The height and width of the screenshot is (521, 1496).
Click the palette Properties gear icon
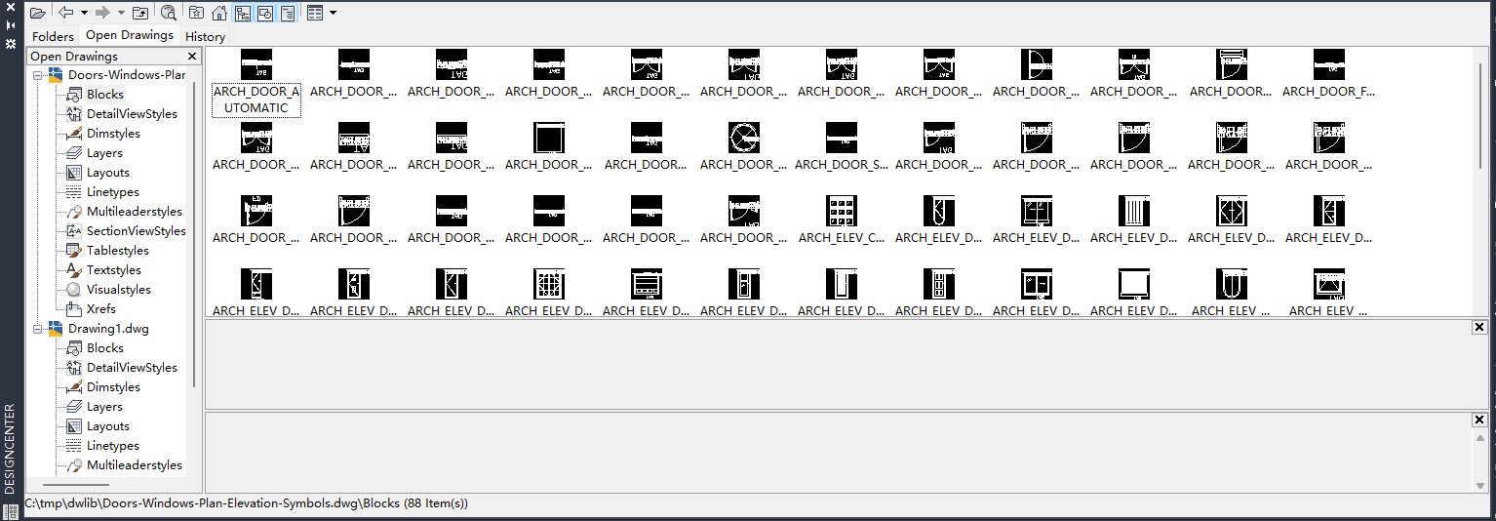tap(11, 44)
